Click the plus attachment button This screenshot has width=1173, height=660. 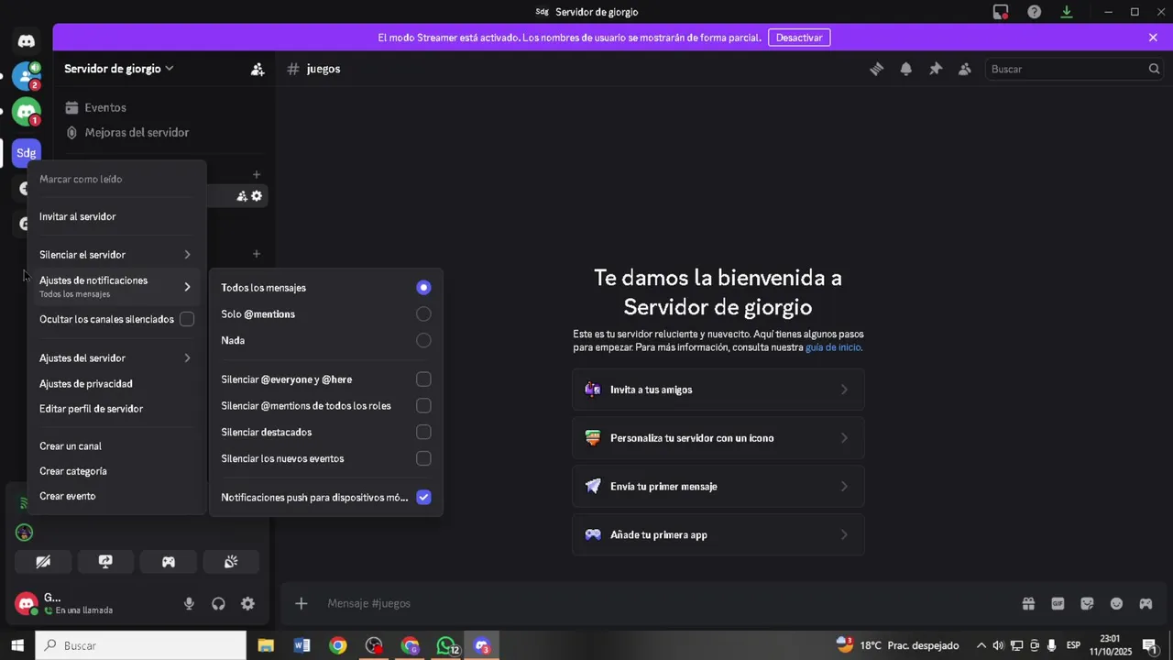tap(301, 603)
